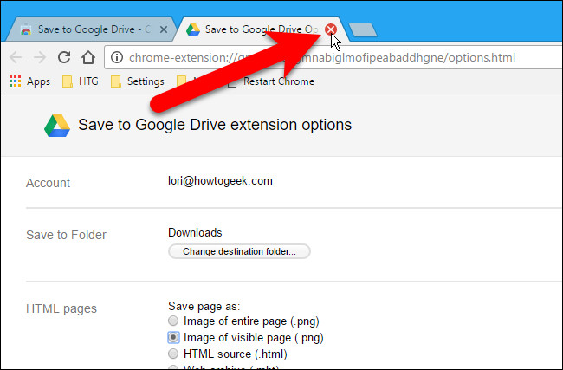Image resolution: width=563 pixels, height=370 pixels.
Task: Go to the Home page
Action: (x=88, y=57)
